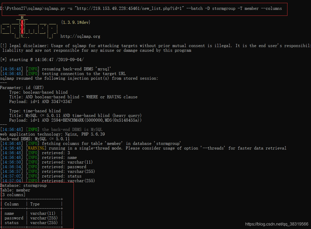This screenshot has width=311, height=229.
Task: Click the http://sqlmap.org banner URL
Action: [80, 36]
